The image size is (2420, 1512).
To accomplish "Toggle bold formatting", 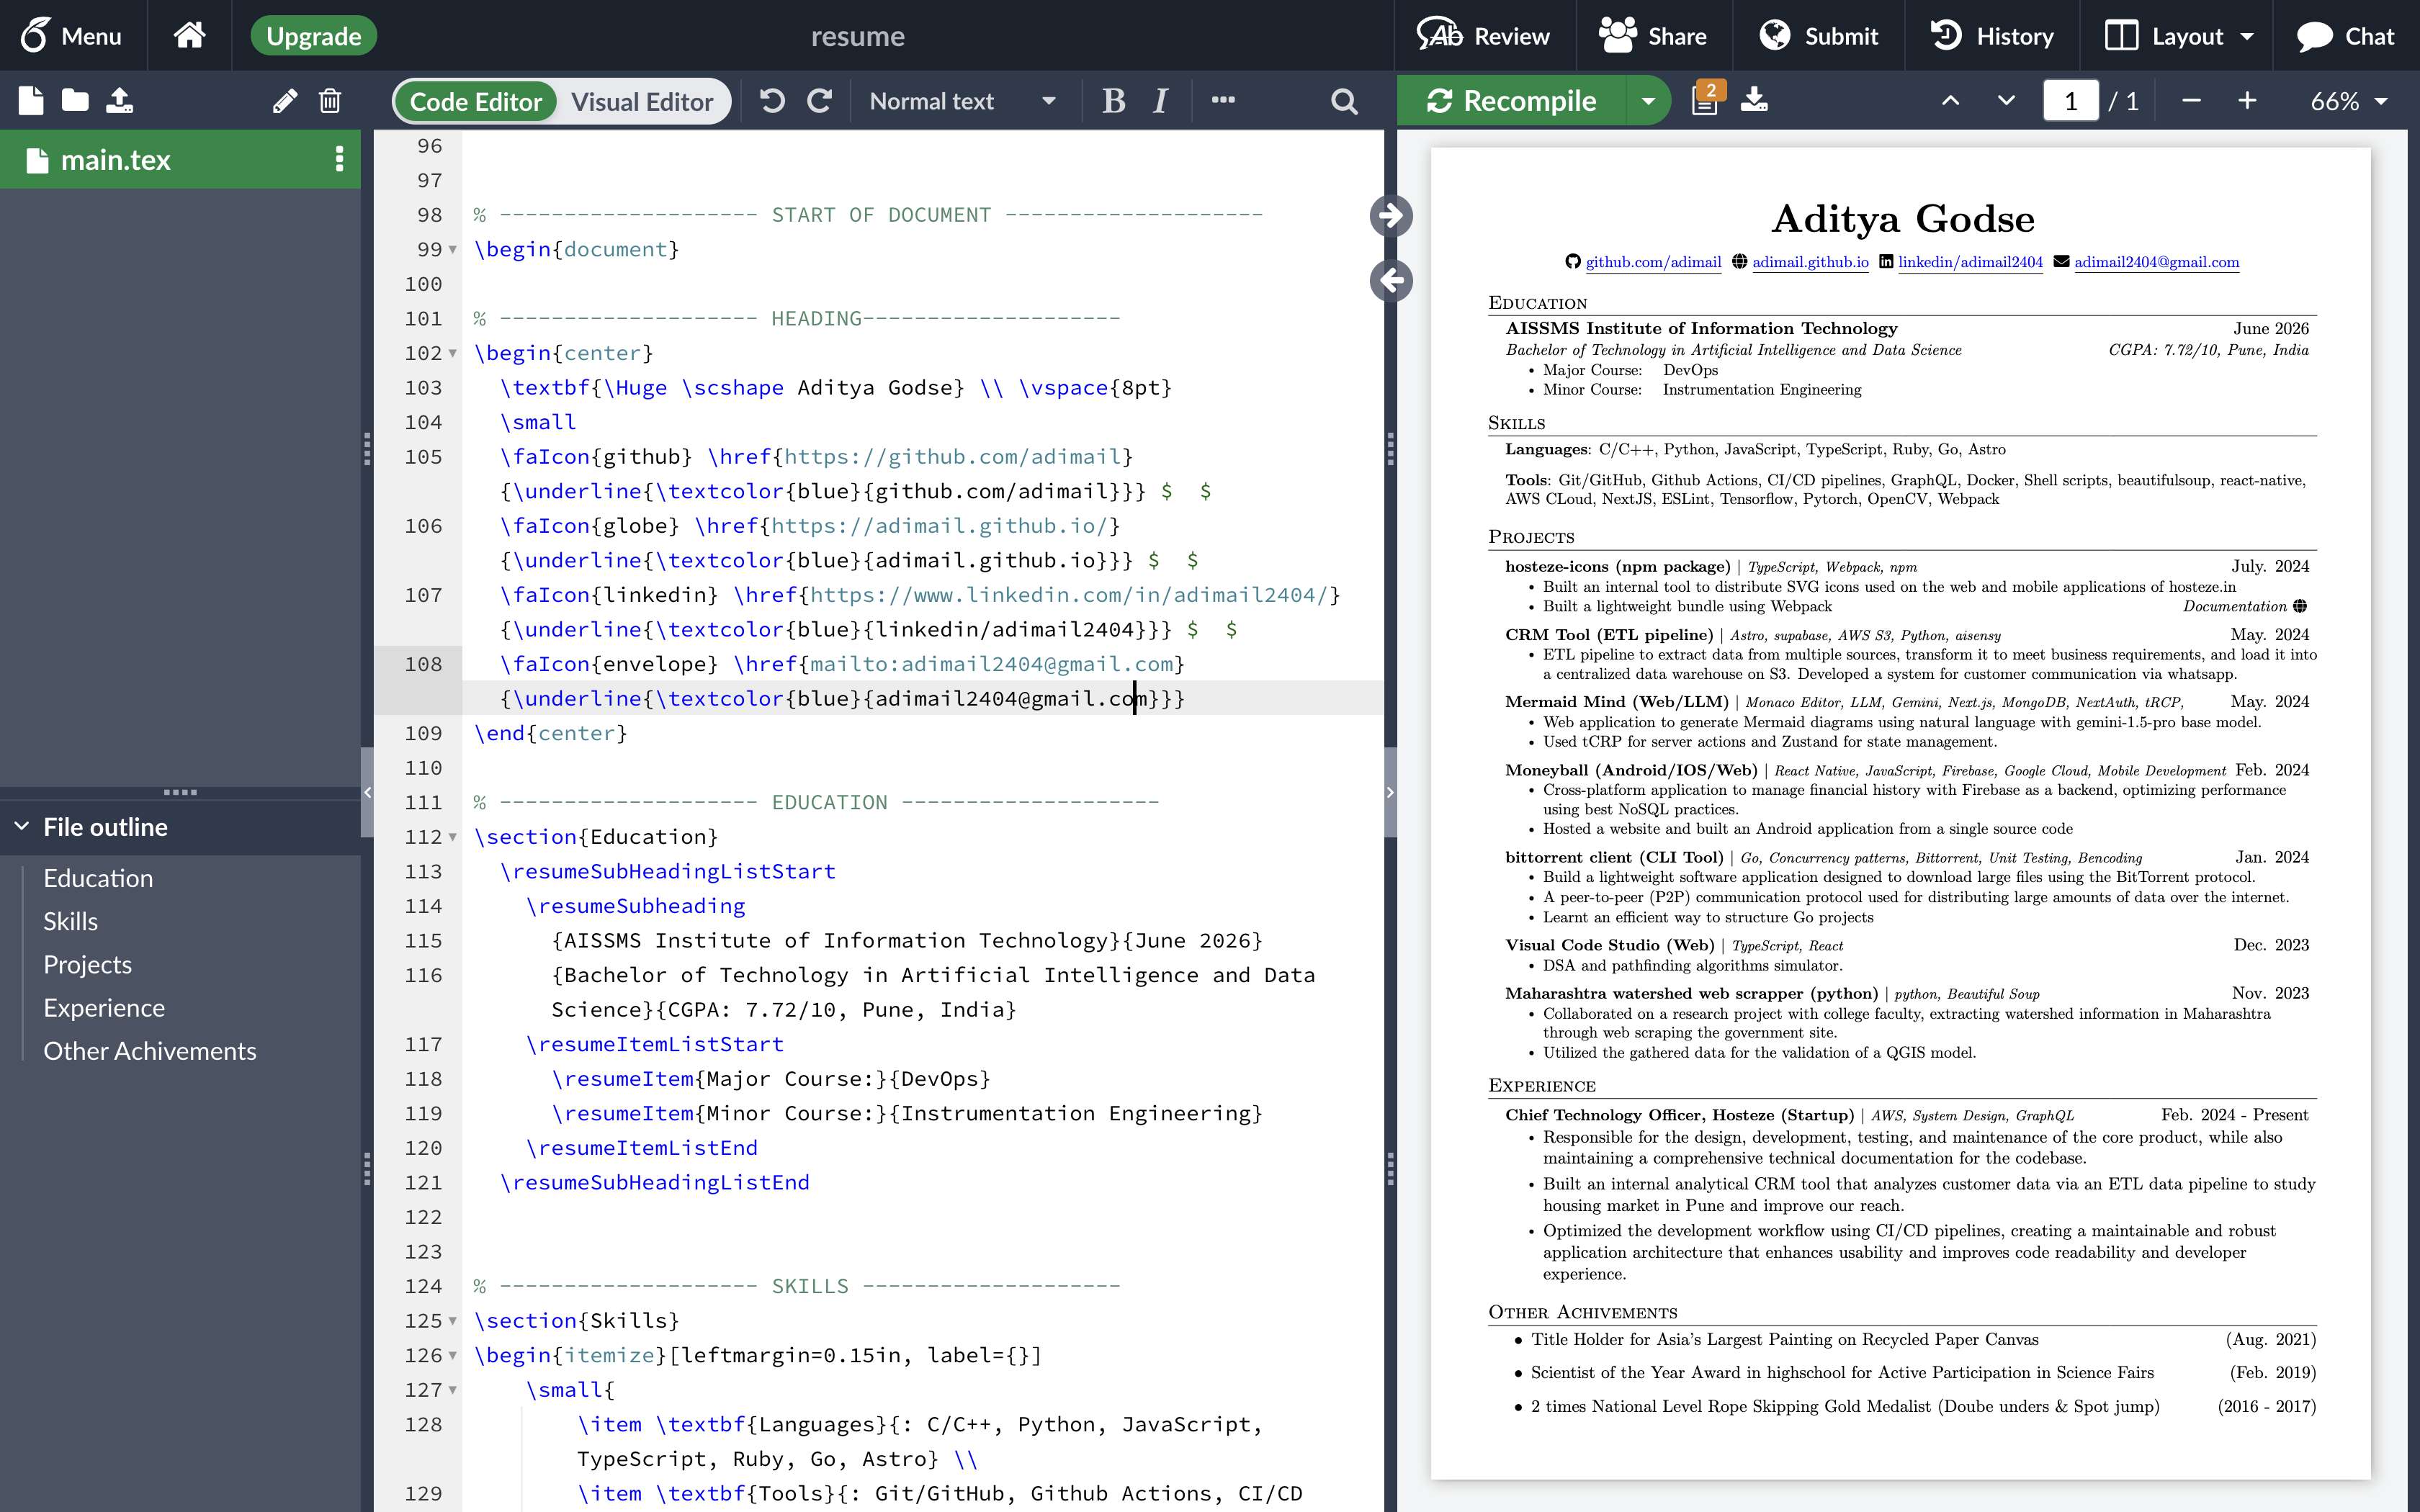I will point(1113,101).
